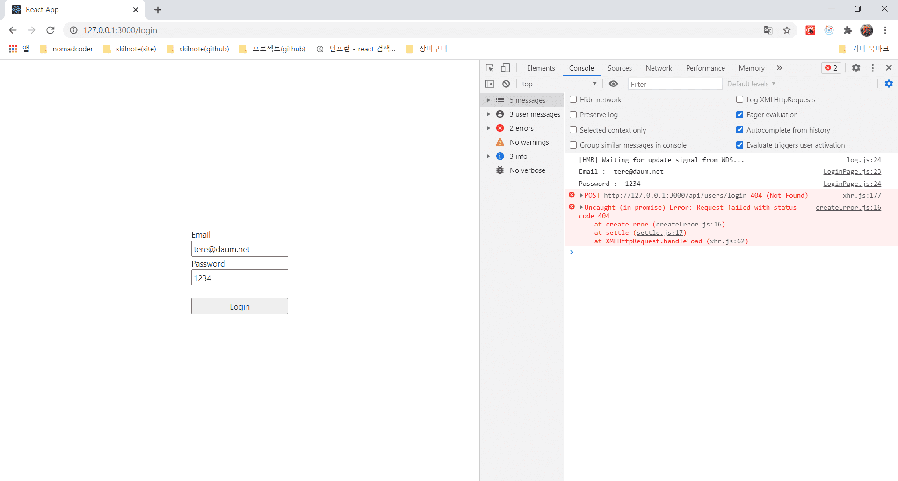
Task: Expand the 2 errors message group
Action: pos(488,128)
